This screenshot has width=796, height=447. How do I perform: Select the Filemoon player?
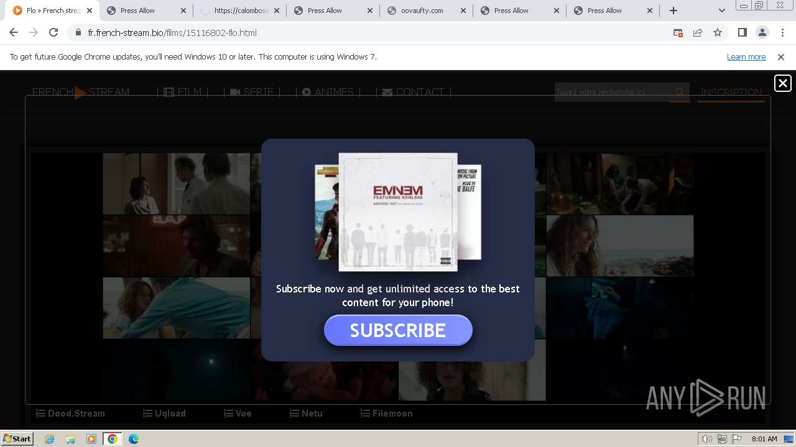(x=386, y=413)
